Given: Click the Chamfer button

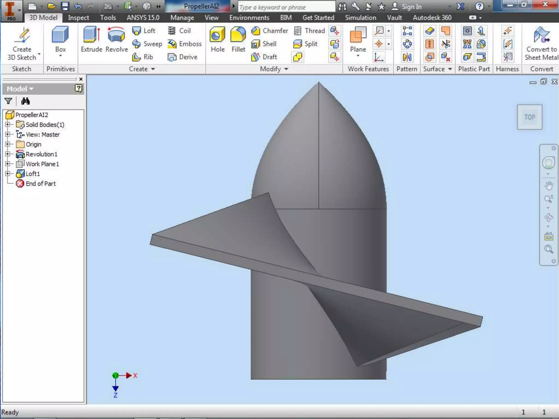Looking at the screenshot, I should click(x=270, y=31).
